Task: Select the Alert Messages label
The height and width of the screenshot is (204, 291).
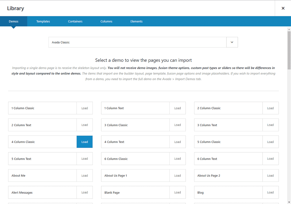Action: (x=22, y=192)
